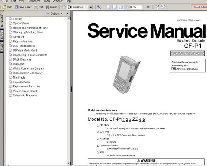This screenshot has height=166, width=207.
Task: Open the Edit menu
Action: pos(13,1)
